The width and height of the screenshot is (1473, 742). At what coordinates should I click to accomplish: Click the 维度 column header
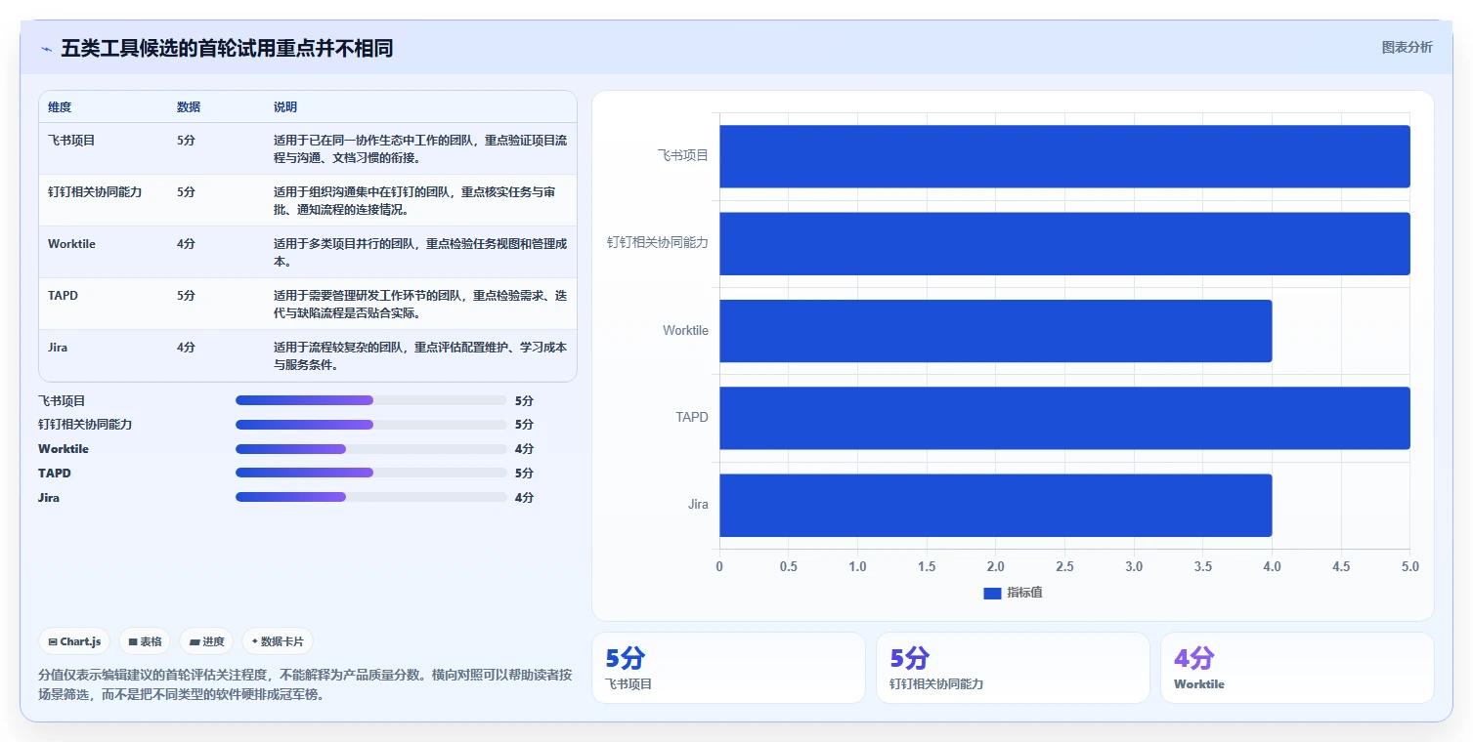coord(60,107)
